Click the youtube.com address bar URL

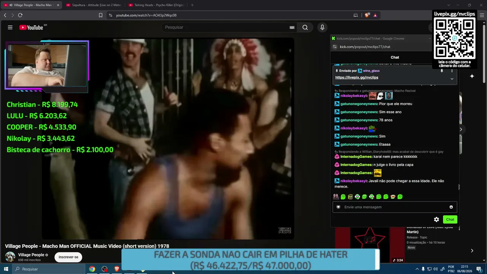tap(146, 15)
